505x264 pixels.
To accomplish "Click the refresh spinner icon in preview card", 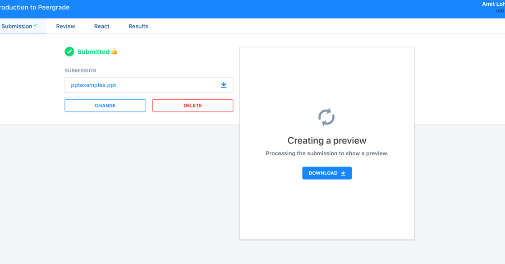I will click(x=326, y=116).
